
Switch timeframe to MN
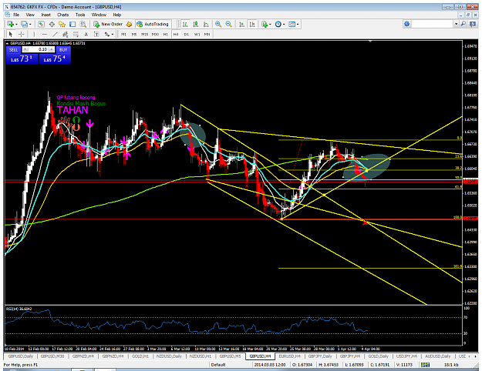(x=207, y=35)
